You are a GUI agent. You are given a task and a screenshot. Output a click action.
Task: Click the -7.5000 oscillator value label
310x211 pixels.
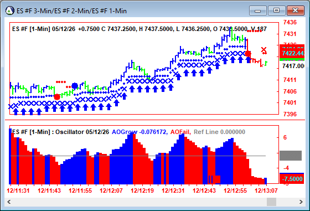point(292,179)
